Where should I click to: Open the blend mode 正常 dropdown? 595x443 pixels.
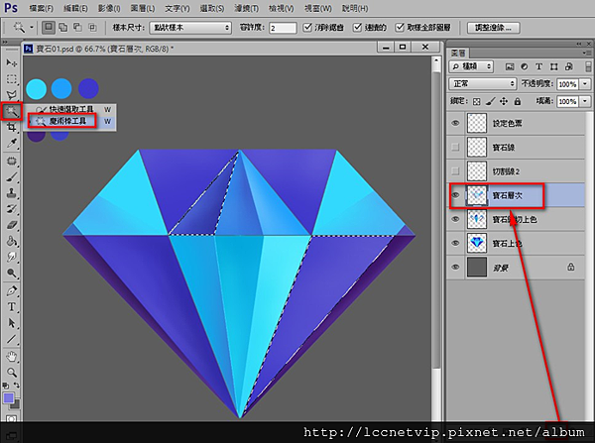pos(483,84)
